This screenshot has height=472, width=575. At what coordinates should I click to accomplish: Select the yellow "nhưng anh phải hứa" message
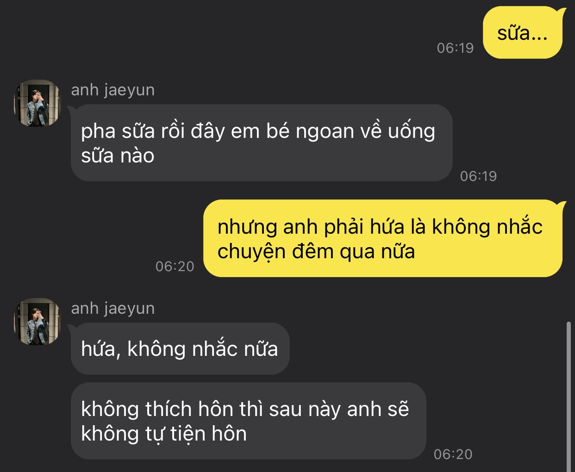pos(383,238)
